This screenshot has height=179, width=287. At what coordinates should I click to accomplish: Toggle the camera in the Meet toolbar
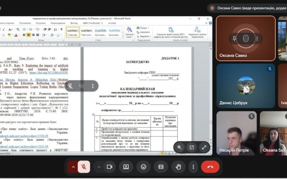(109, 167)
